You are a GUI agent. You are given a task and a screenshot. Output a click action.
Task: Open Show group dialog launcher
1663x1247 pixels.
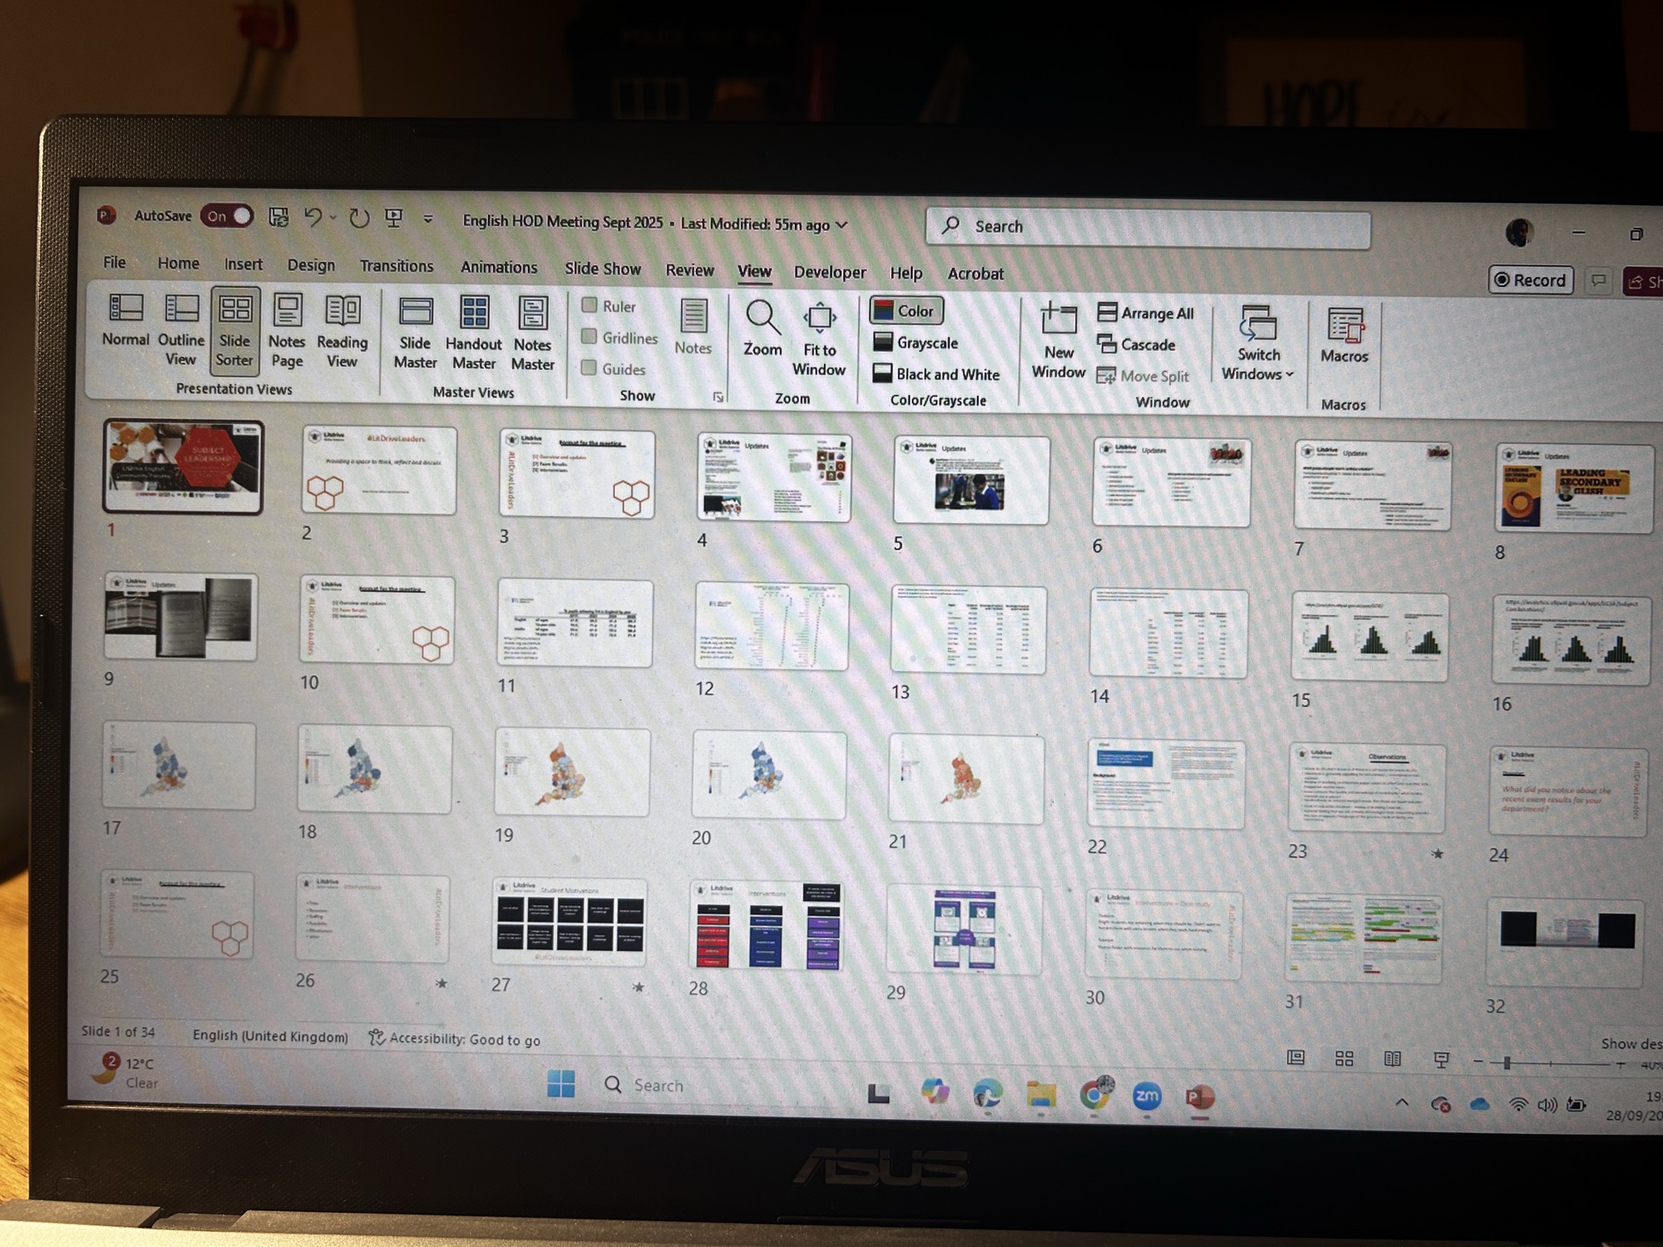pyautogui.click(x=718, y=397)
